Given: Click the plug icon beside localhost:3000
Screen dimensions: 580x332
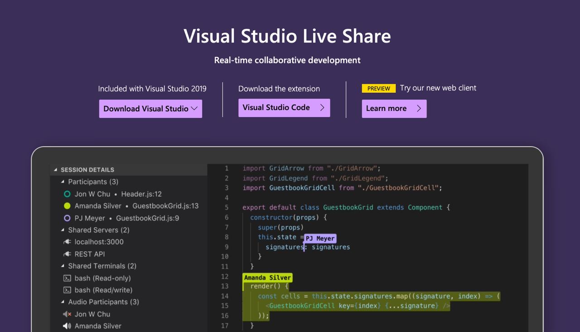Looking at the screenshot, I should tap(67, 242).
